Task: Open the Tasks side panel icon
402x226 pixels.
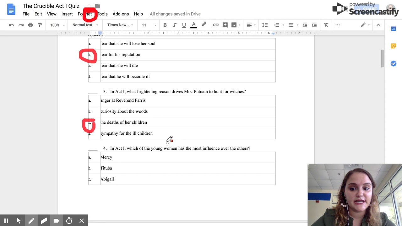Action: pyautogui.click(x=393, y=64)
